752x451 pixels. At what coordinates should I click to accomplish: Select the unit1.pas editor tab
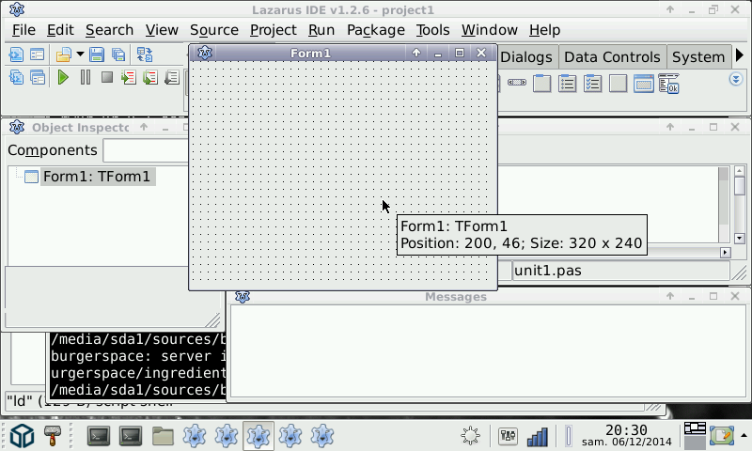(548, 271)
